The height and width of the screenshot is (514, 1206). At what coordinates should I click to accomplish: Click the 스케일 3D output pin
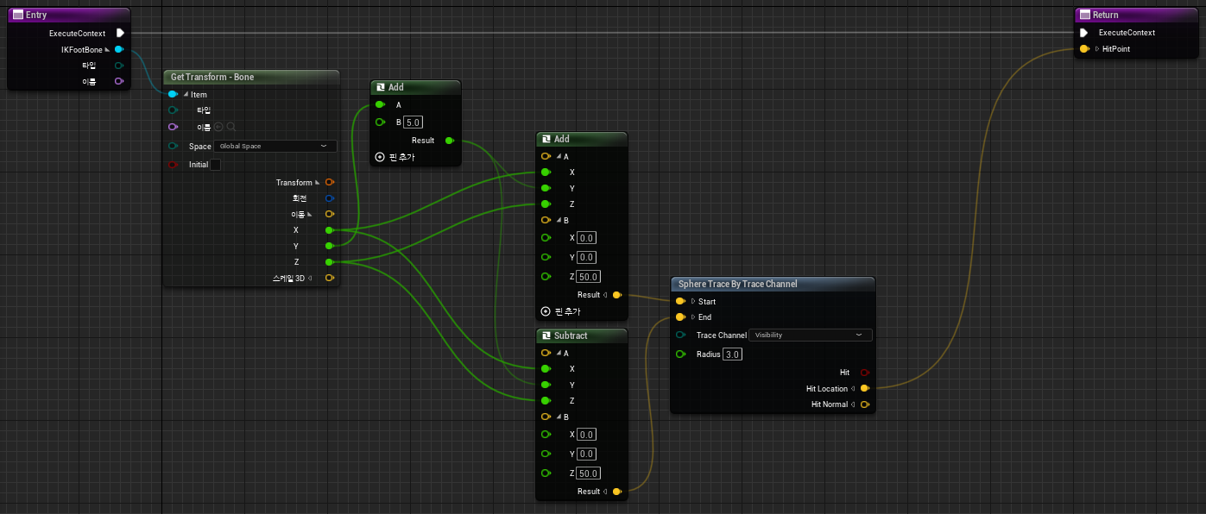point(329,278)
